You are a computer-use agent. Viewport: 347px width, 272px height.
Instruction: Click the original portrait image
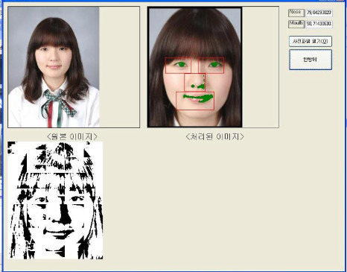54,67
